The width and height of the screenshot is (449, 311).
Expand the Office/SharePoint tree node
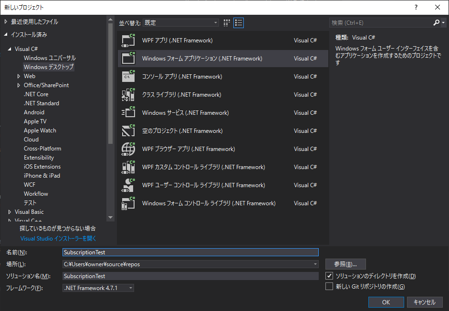(19, 85)
